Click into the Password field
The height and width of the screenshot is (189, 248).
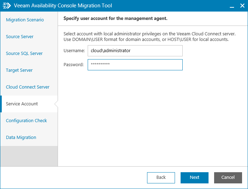pyautogui.click(x=135, y=65)
